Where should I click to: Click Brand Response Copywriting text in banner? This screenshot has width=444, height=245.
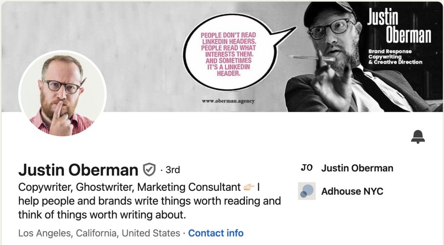click(395, 56)
